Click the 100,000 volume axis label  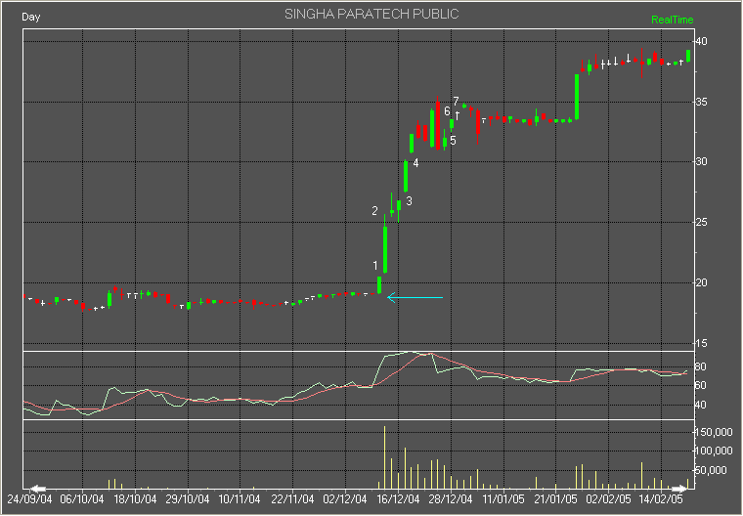click(714, 451)
